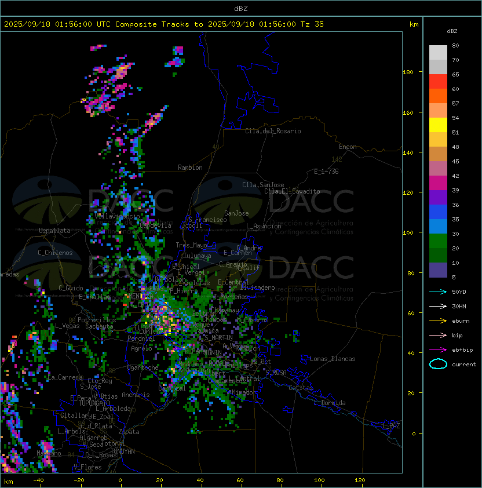Image resolution: width=482 pixels, height=488 pixels.
Task: Click the 'dBZ' title at top center
Action: pos(241,8)
